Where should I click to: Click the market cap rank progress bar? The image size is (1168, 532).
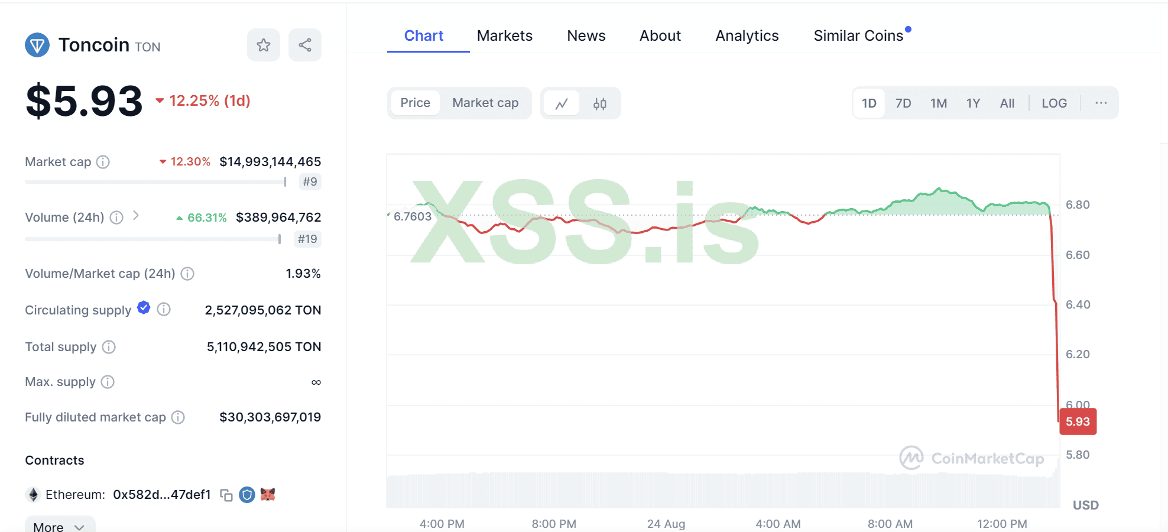coord(155,182)
